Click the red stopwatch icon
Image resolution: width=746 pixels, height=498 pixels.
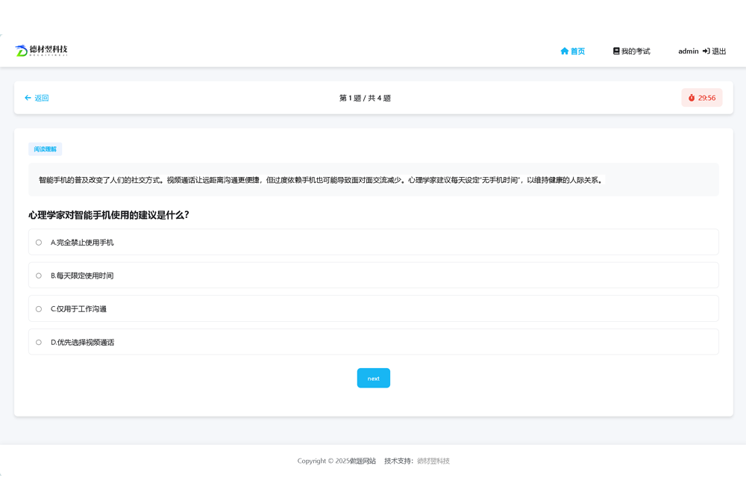click(x=692, y=98)
